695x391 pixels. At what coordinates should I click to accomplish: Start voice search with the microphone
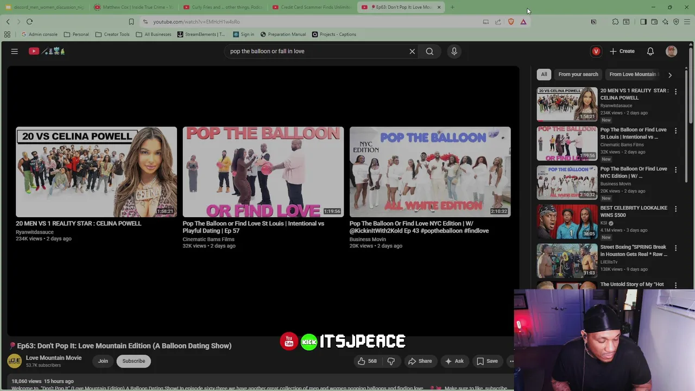click(x=454, y=51)
